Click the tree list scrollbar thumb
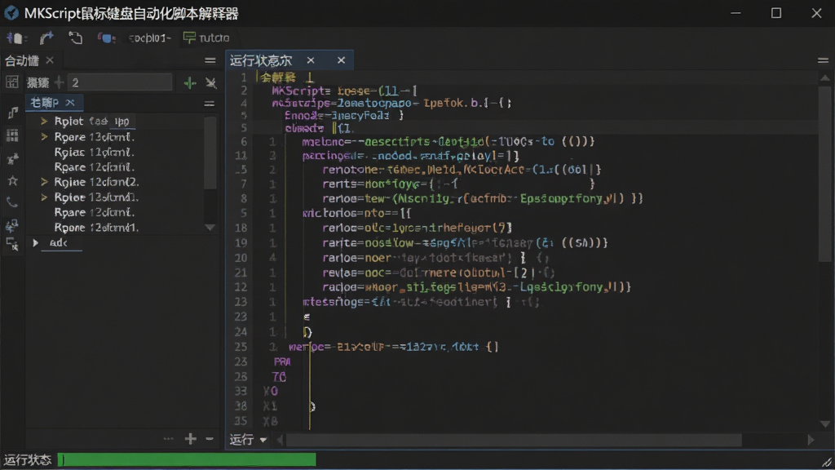835x470 pixels. pyautogui.click(x=210, y=152)
